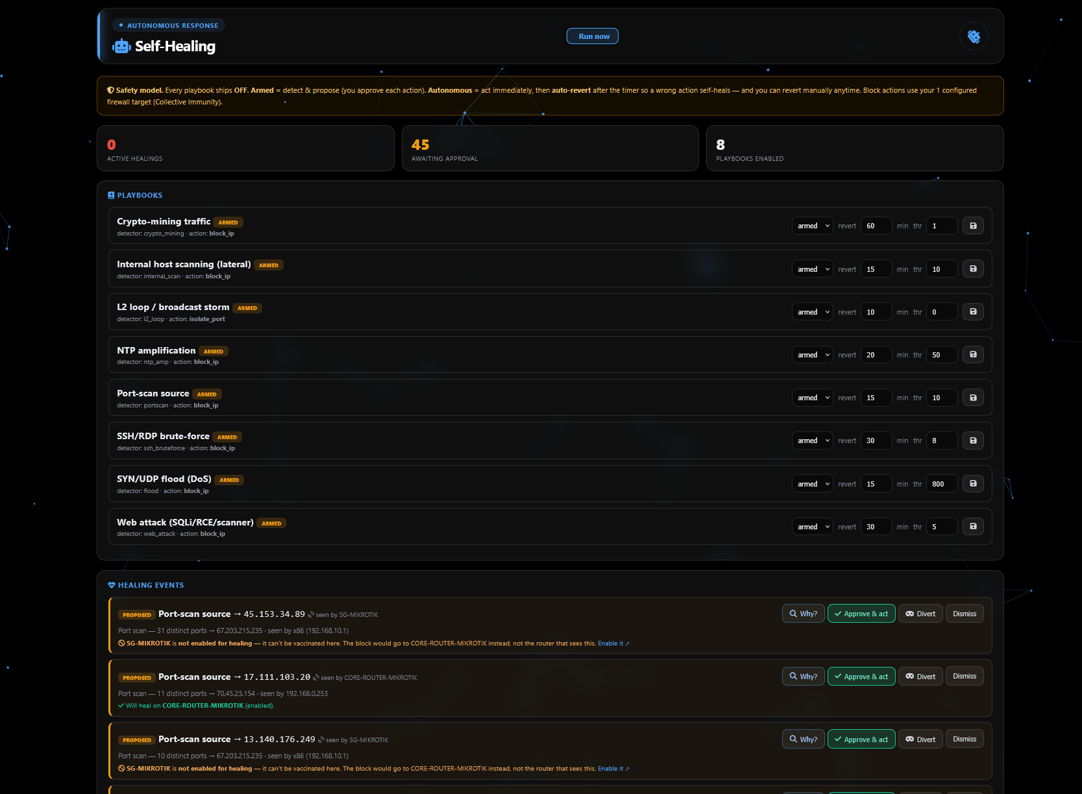Screen dimensions: 1082x794
Task: Open mode dropdown for Crypto-mining traffic
Action: click(812, 226)
